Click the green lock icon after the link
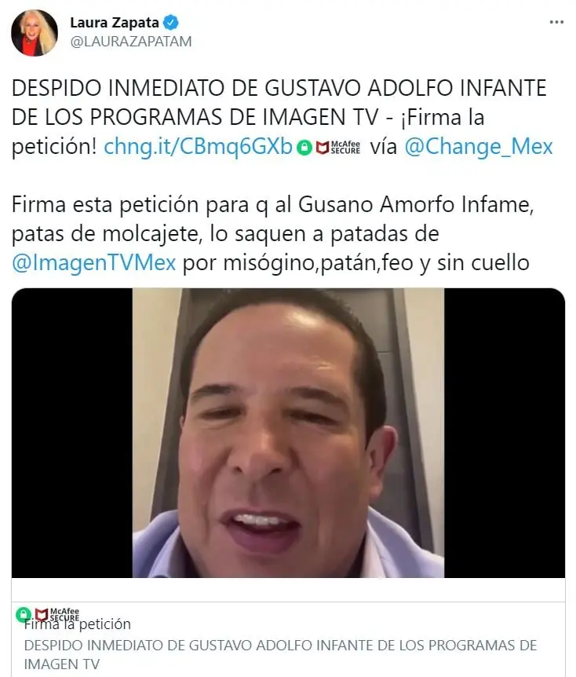Image resolution: width=576 pixels, height=677 pixels. click(x=304, y=148)
